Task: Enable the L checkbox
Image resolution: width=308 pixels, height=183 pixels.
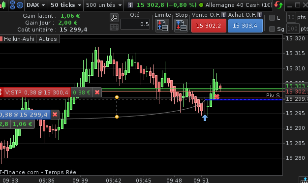Action: coord(272,18)
